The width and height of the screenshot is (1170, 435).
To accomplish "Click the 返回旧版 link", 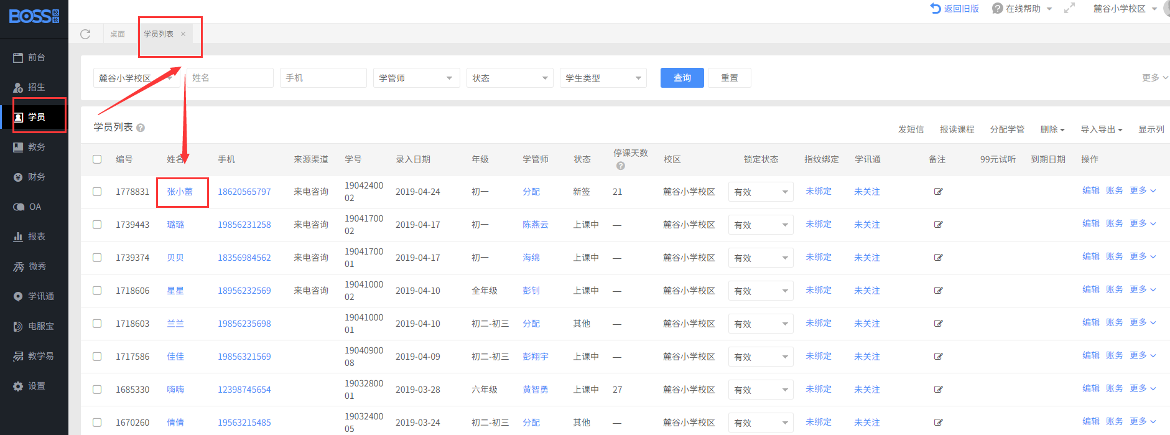I will [955, 9].
